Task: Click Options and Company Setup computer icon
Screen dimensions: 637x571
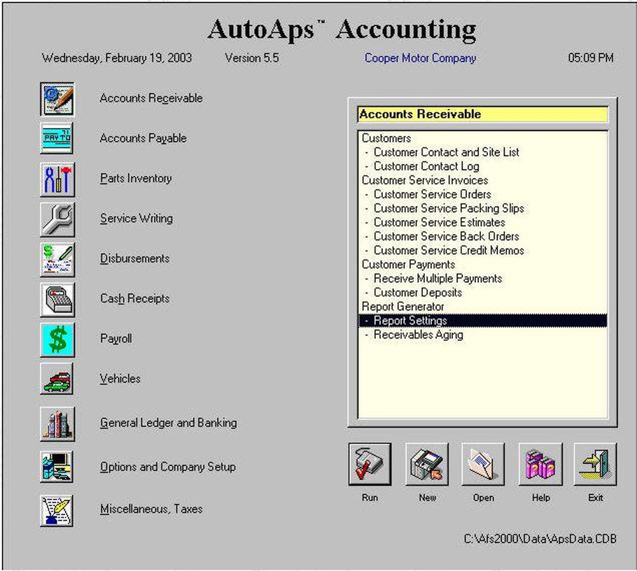Action: pyautogui.click(x=57, y=466)
